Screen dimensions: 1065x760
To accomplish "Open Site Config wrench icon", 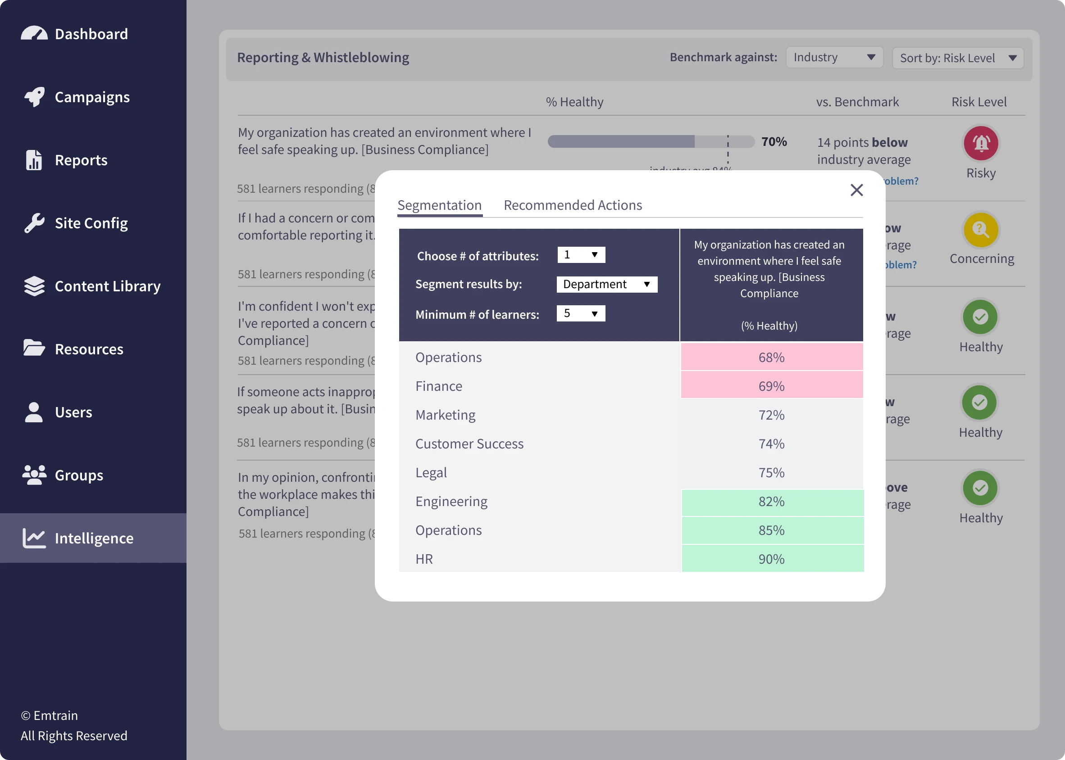I will [x=34, y=223].
